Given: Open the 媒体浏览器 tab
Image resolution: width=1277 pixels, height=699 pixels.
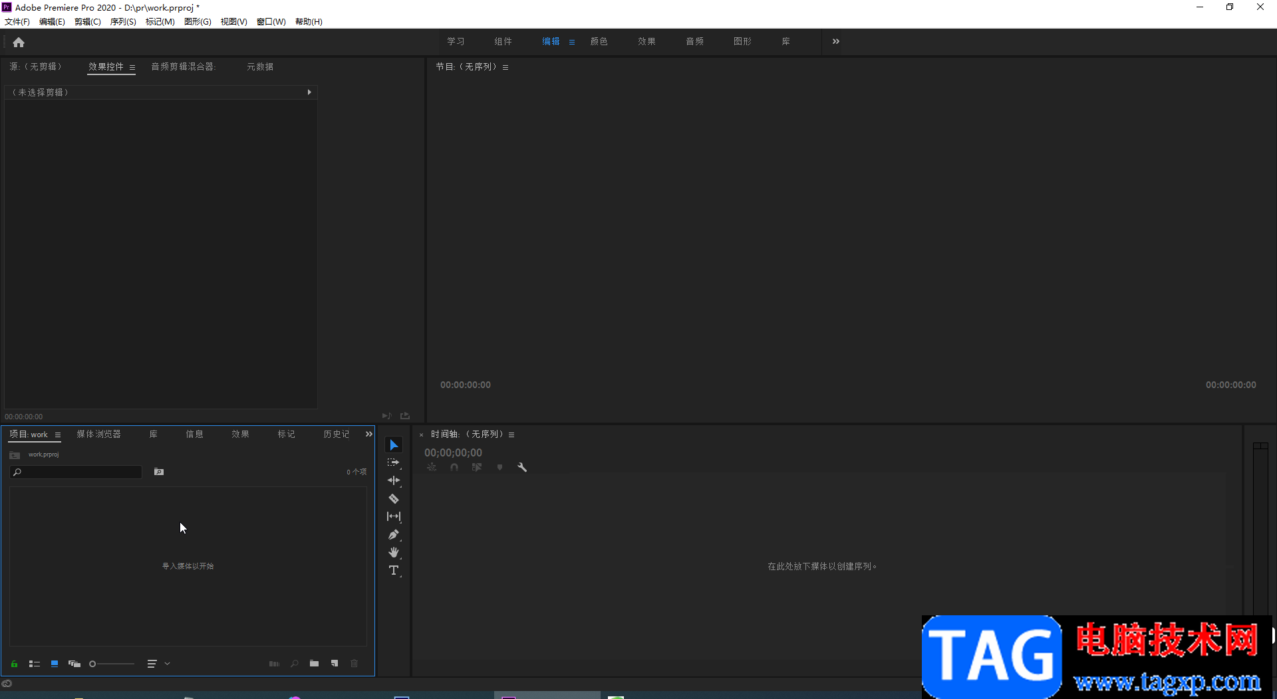Looking at the screenshot, I should click(x=98, y=434).
